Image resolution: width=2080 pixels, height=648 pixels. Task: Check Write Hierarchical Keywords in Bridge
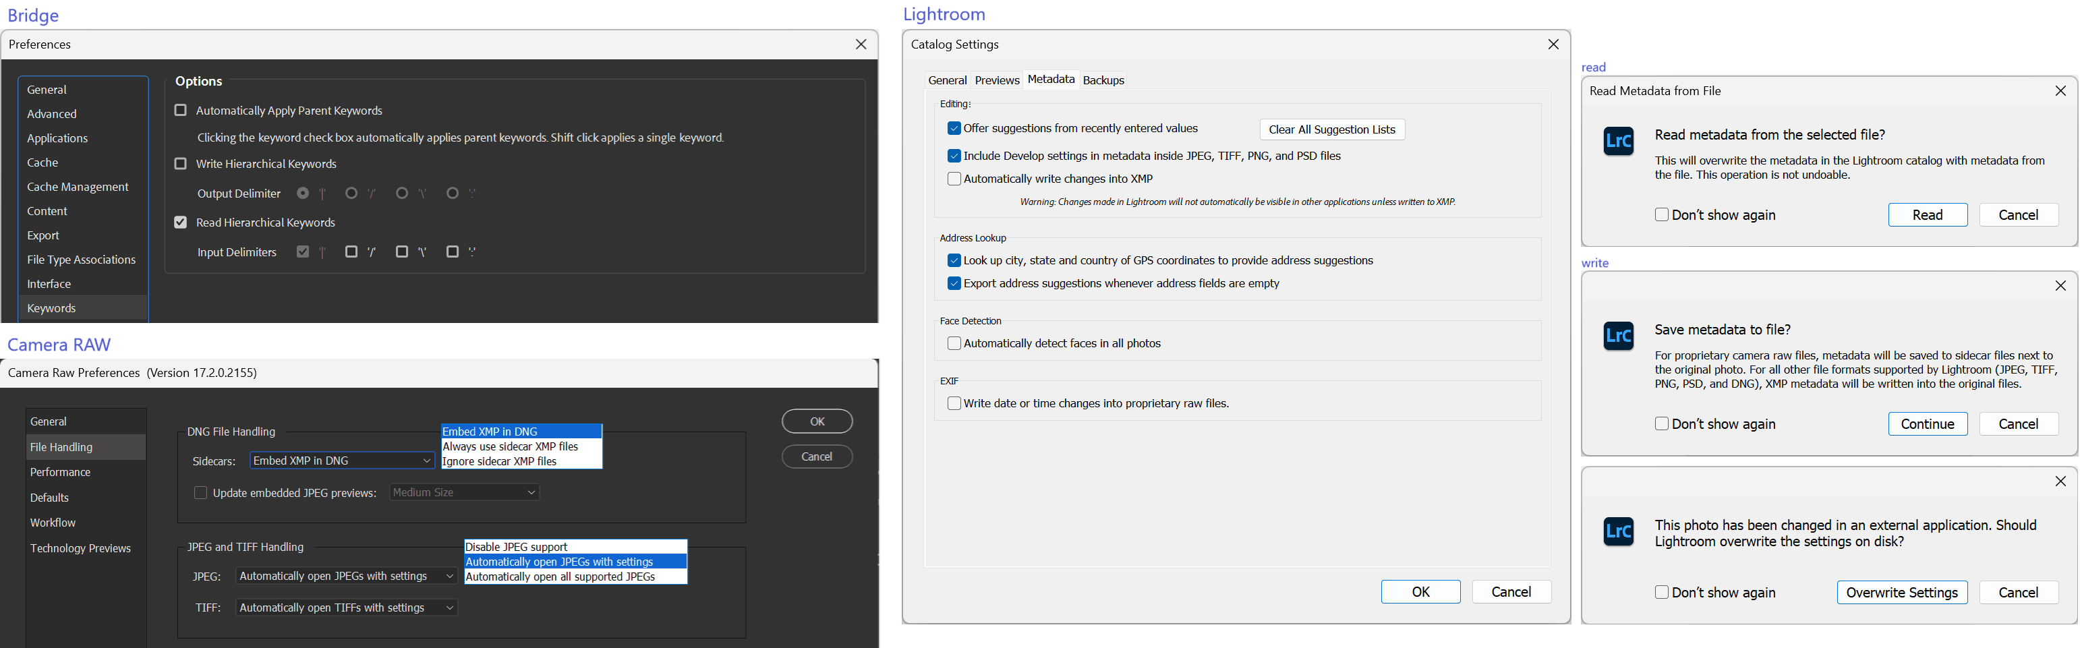pyautogui.click(x=181, y=164)
